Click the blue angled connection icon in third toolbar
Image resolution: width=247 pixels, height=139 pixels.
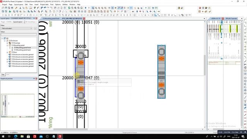(156, 15)
